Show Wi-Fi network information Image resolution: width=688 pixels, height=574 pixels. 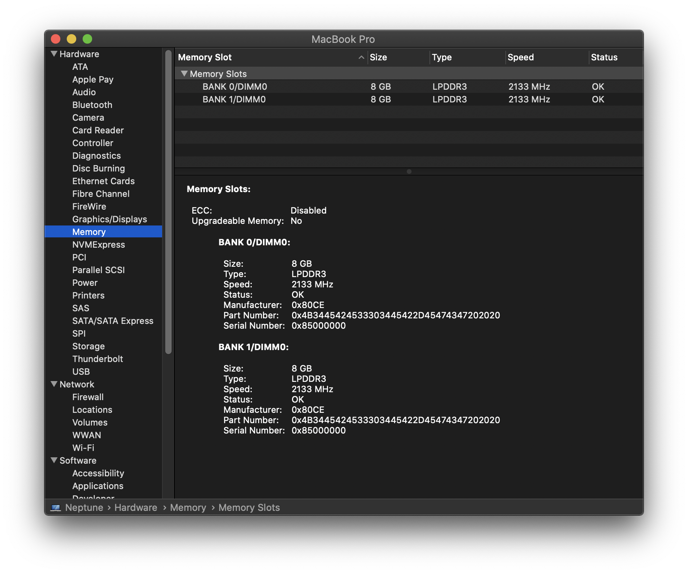pos(83,448)
